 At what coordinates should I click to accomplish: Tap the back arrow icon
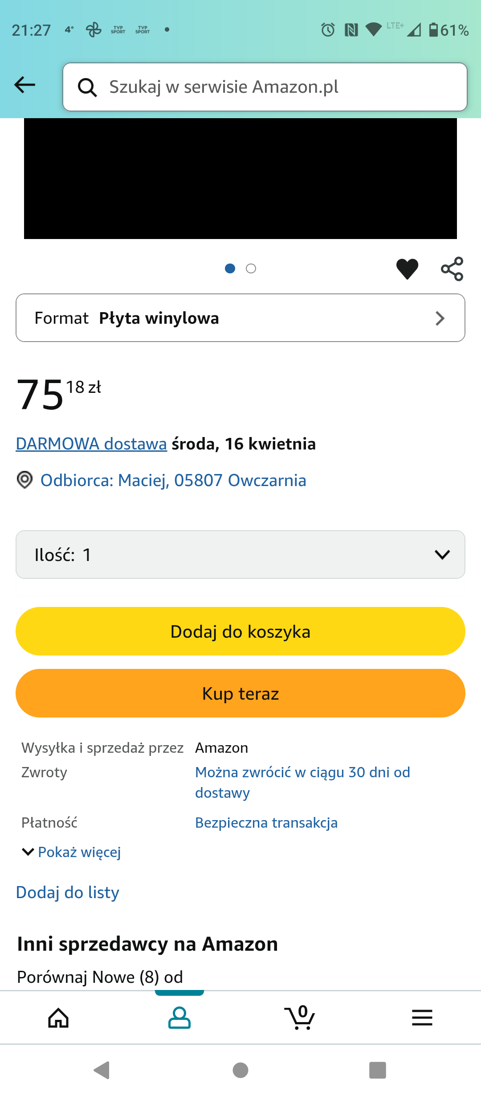click(25, 85)
